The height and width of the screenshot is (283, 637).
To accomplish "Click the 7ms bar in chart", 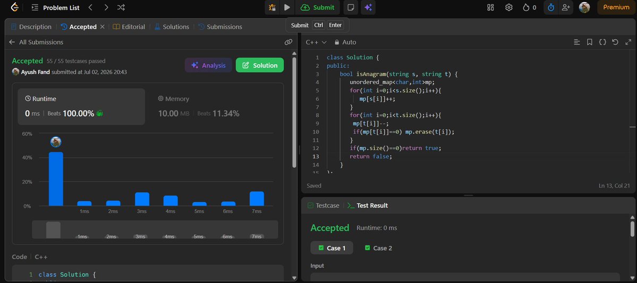I will click(257, 199).
